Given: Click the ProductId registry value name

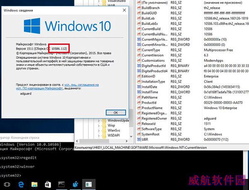Looking at the screenshot, I should [x=149, y=102].
